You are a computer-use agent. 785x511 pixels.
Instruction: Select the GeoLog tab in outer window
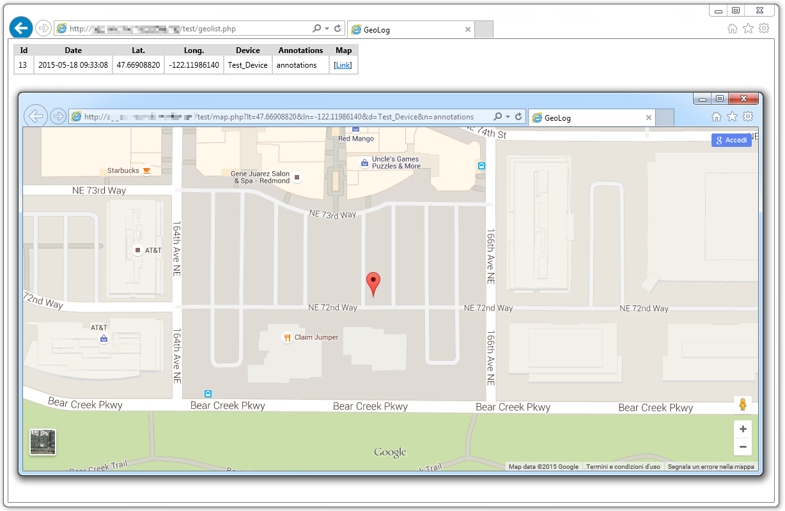(x=411, y=29)
